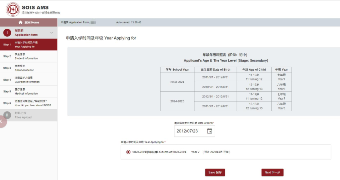Click the 申请表 Application Form breadcrumb
This screenshot has width=340, height=180.
pyautogui.click(x=75, y=22)
